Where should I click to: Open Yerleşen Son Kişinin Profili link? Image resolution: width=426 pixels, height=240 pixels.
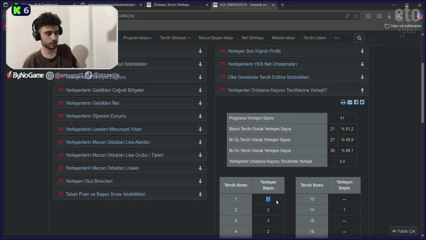[254, 51]
